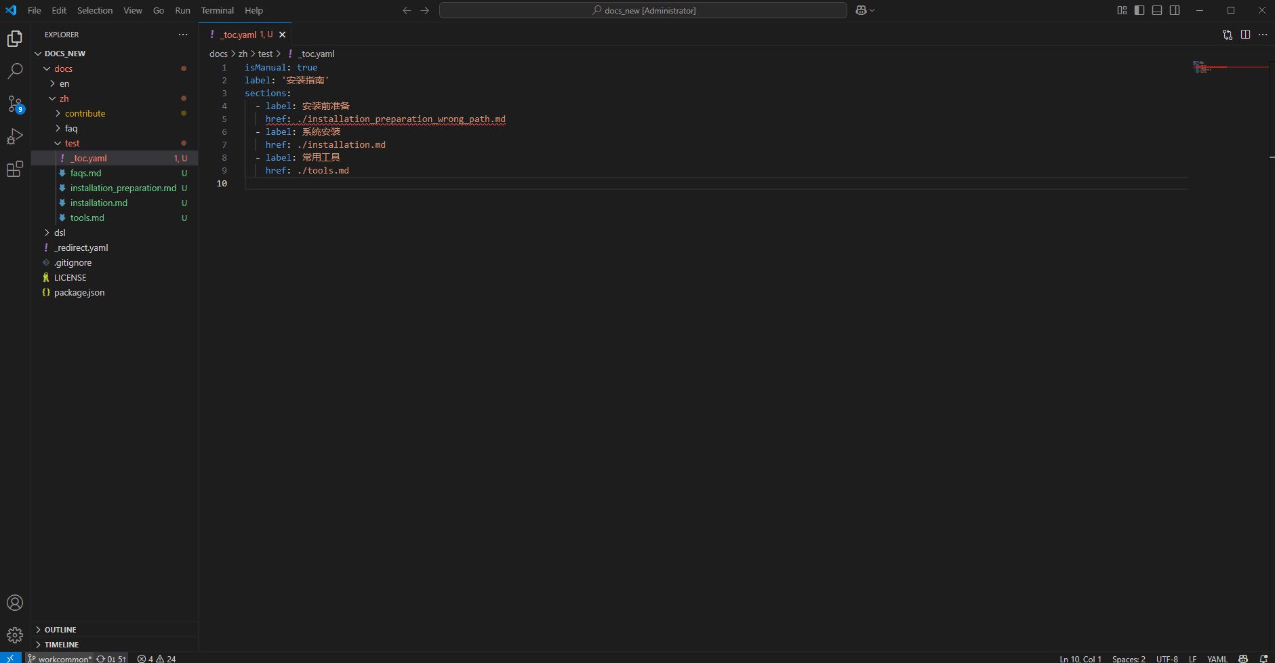Image resolution: width=1275 pixels, height=663 pixels.
Task: Open the Selection menu
Action: (95, 10)
